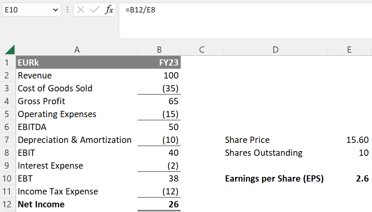
Task: Click the Select All corner triangle
Action: pos(9,50)
